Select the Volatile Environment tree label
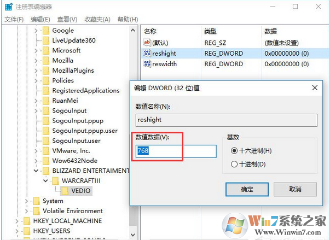330x240 pixels. click(x=73, y=211)
